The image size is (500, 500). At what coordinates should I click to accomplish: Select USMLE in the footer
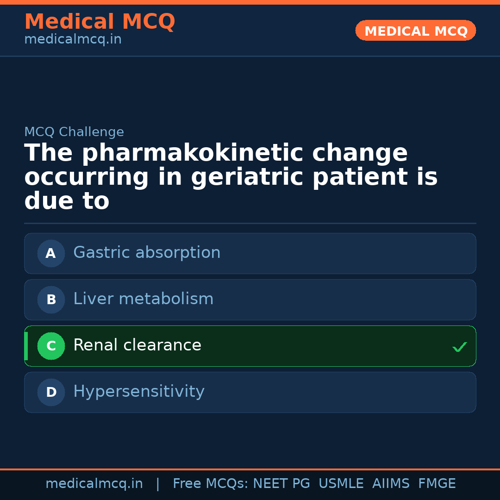pyautogui.click(x=341, y=484)
